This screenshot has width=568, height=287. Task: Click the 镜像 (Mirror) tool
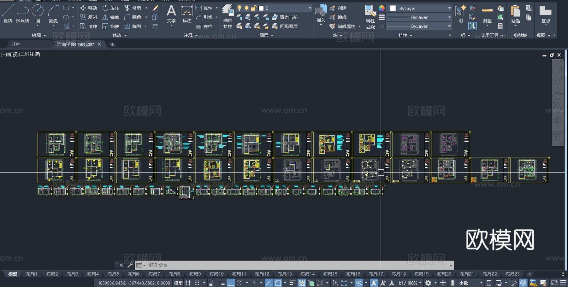point(111,17)
